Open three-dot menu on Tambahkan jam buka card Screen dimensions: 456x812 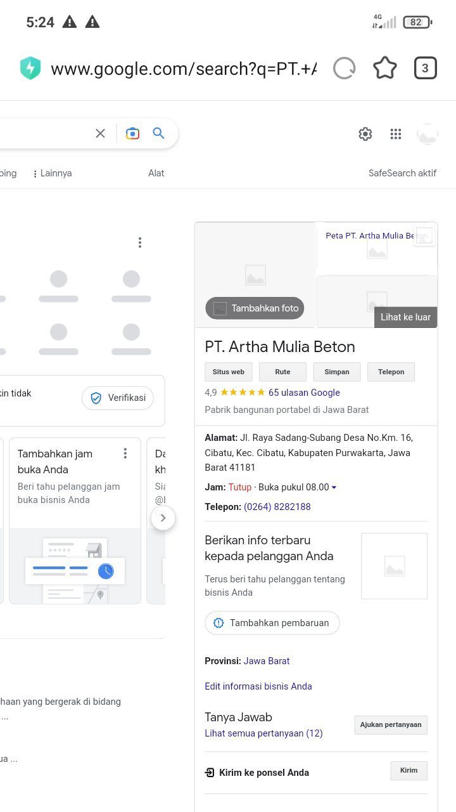125,453
